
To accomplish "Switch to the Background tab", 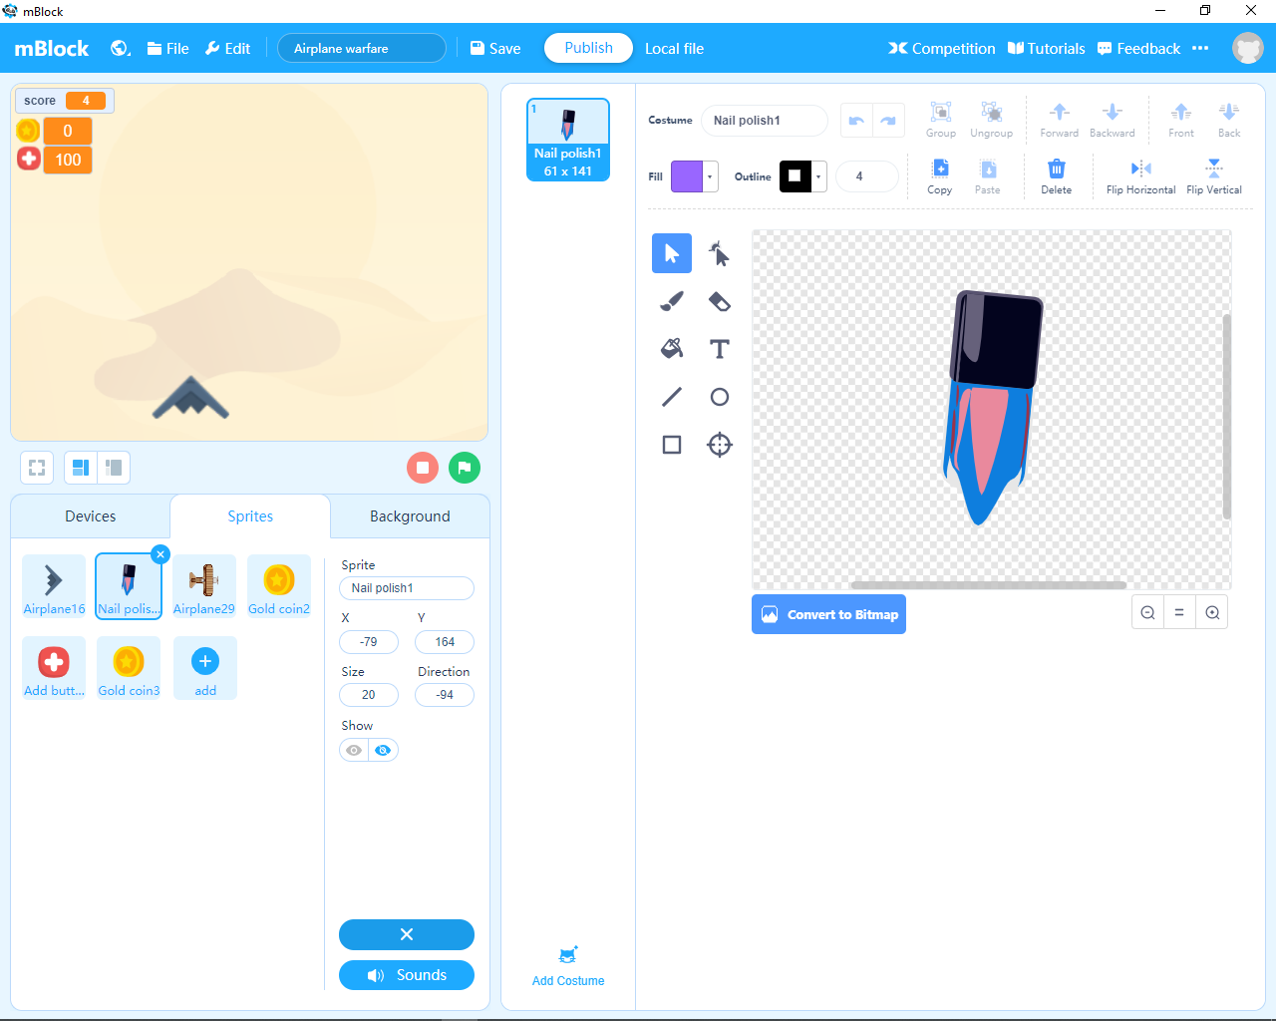I will coord(409,516).
